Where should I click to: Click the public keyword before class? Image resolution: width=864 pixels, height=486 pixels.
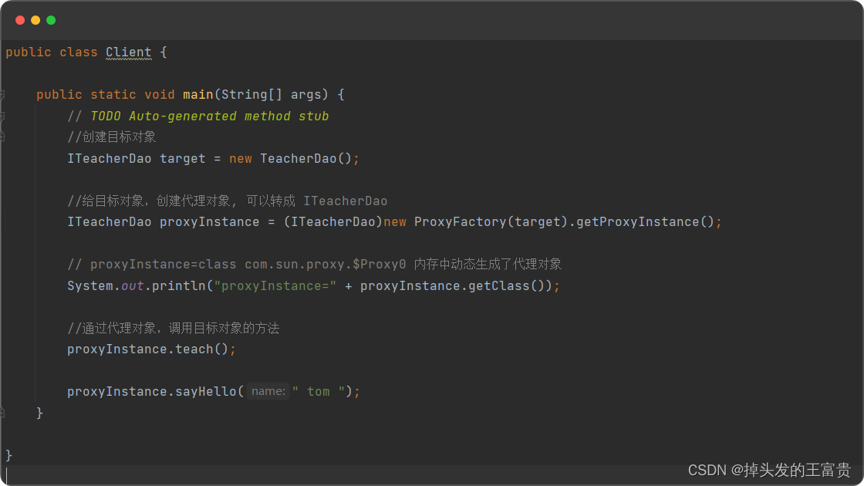(28, 52)
